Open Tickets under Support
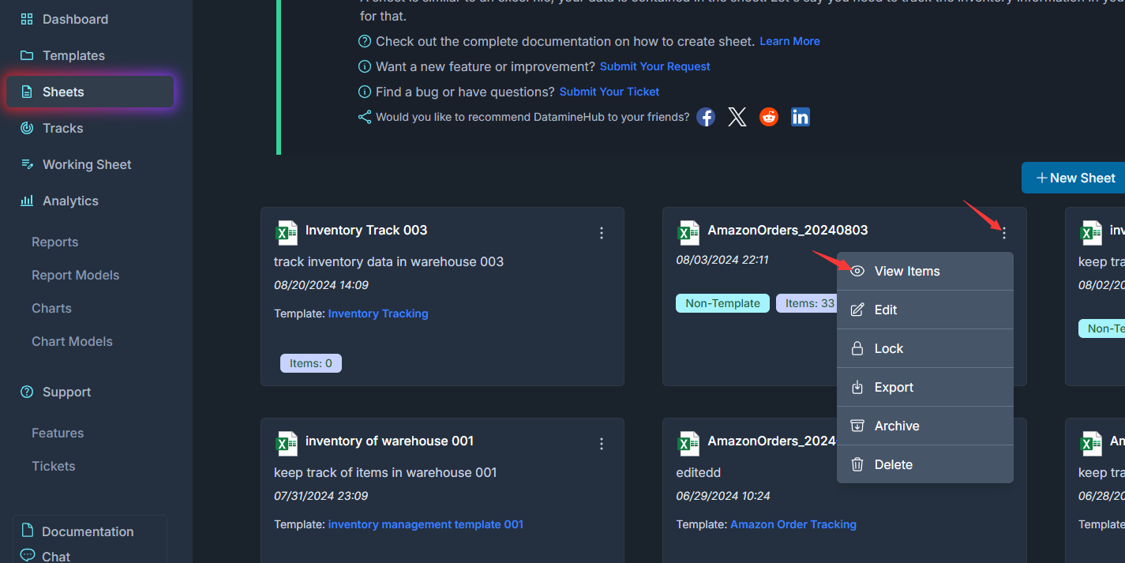The width and height of the screenshot is (1125, 563). [53, 466]
